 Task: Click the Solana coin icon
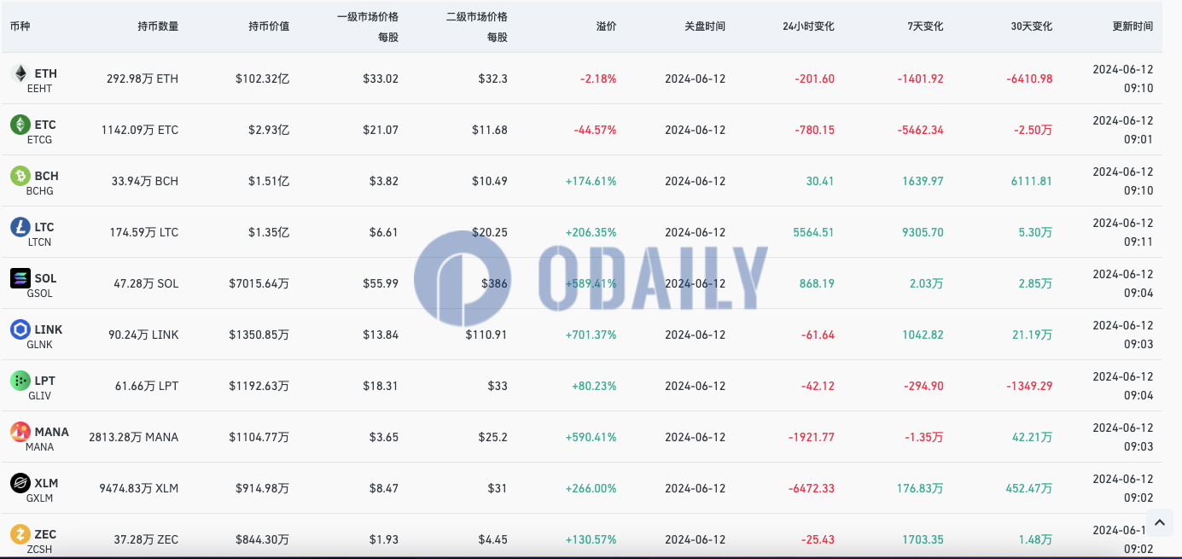click(x=20, y=278)
